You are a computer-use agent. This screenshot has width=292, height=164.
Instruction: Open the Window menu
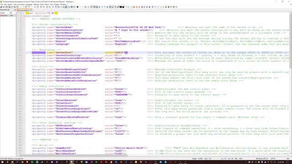[63, 4]
